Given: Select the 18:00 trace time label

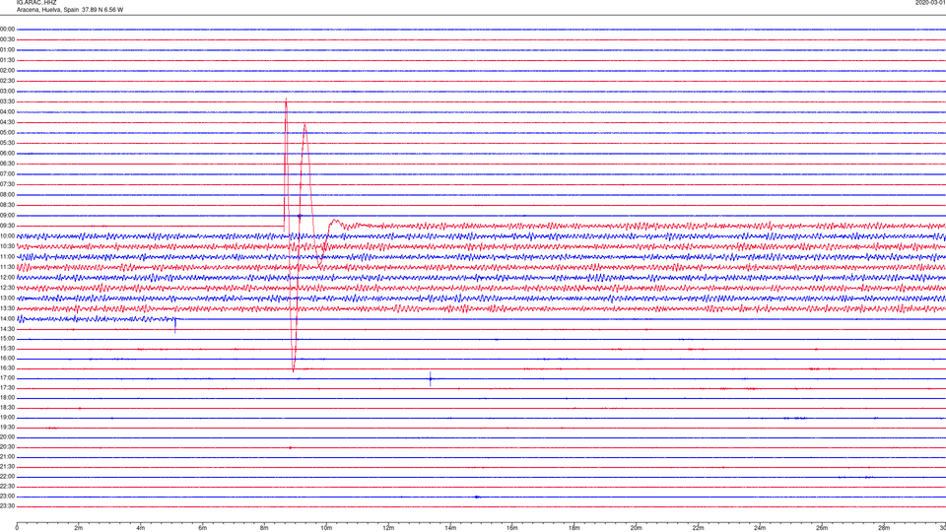Looking at the screenshot, I should 7,397.
